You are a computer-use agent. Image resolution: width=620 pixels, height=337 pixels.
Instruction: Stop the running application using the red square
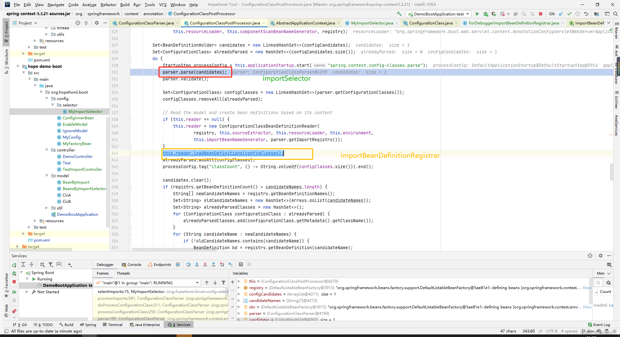pyautogui.click(x=541, y=14)
